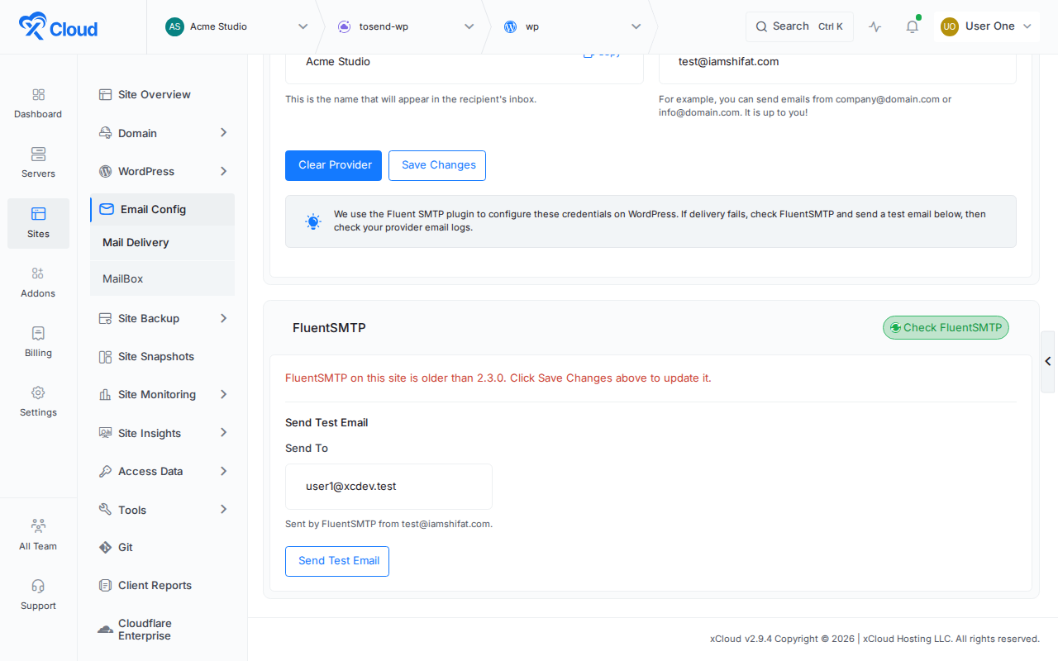The image size is (1058, 661).
Task: Select Email Config menu item
Action: [162, 209]
